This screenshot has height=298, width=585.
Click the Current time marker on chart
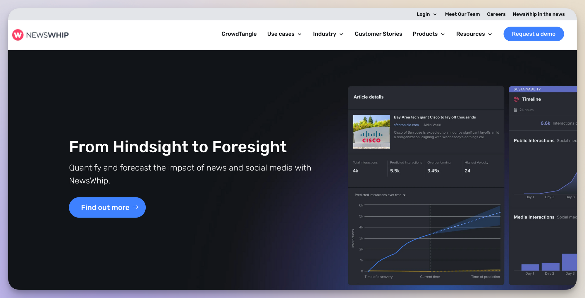[x=430, y=277]
